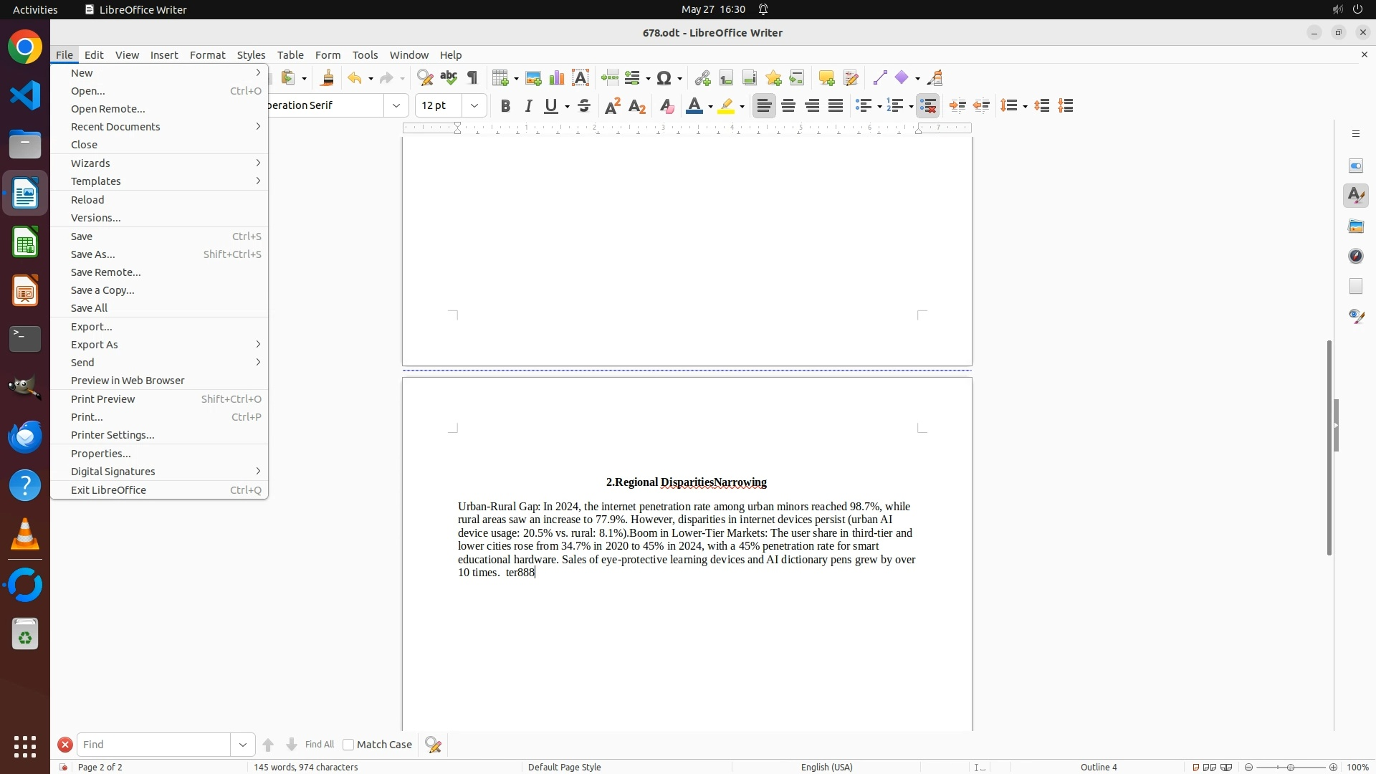This screenshot has width=1376, height=774.
Task: Toggle Bold formatting
Action: coord(505,106)
